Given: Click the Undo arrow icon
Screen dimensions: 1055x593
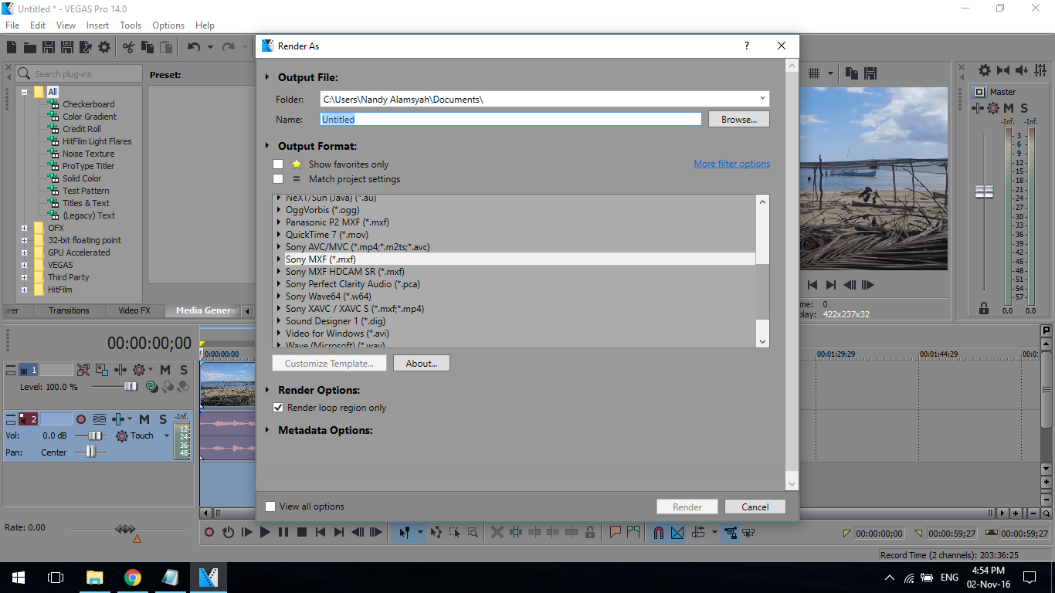Looking at the screenshot, I should [194, 47].
